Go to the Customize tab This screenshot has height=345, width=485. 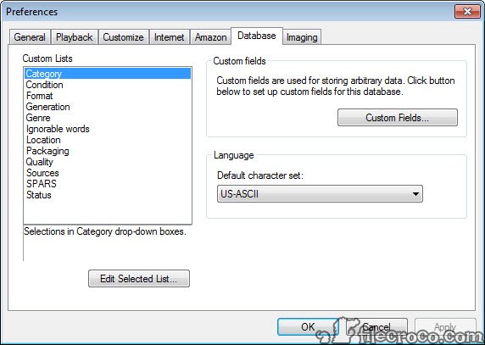pos(124,37)
